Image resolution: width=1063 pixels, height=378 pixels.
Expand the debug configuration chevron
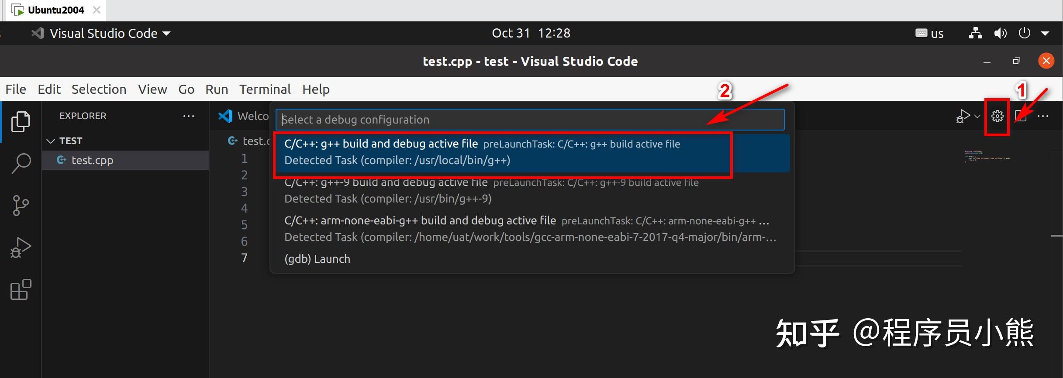(x=977, y=117)
